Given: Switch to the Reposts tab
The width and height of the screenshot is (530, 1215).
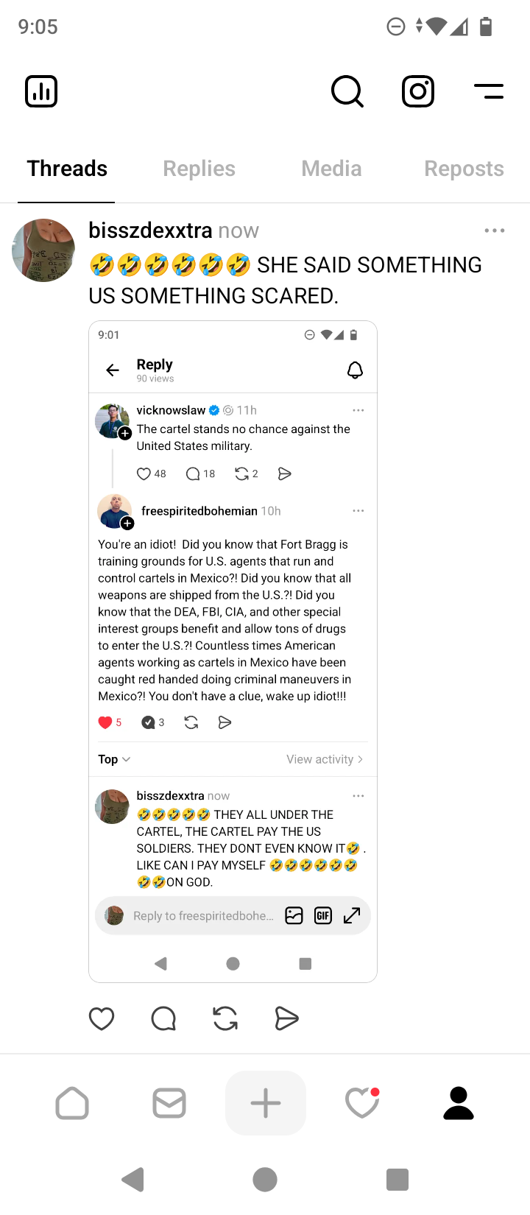Looking at the screenshot, I should (x=464, y=169).
